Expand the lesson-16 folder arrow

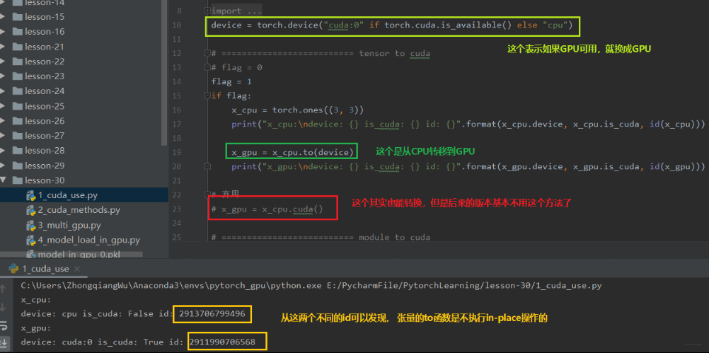(3, 32)
